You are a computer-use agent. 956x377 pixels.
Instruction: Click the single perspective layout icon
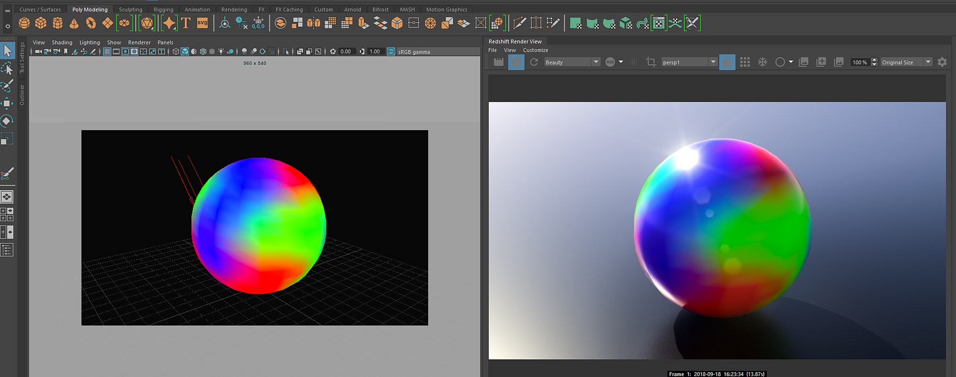coord(7,197)
